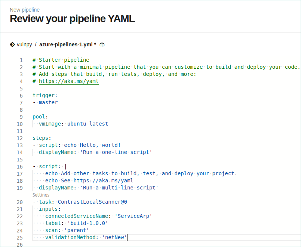Click line number 20 in the gutter
Viewport: 301px width, 247px height.
[x=20, y=202]
